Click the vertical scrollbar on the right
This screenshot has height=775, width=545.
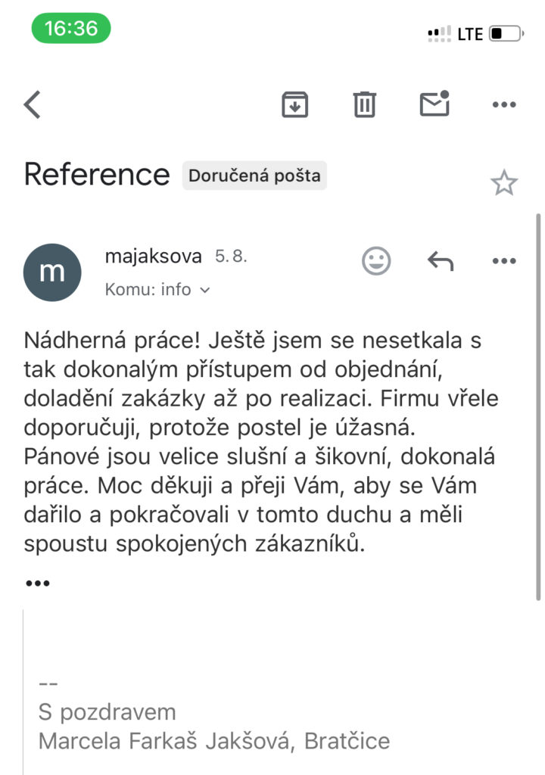tap(538, 406)
